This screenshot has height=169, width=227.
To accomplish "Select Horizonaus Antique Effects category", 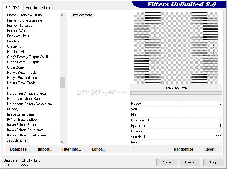I will (x=27, y=93).
